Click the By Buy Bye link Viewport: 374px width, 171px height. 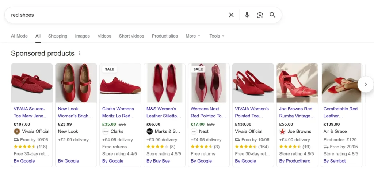158,161
